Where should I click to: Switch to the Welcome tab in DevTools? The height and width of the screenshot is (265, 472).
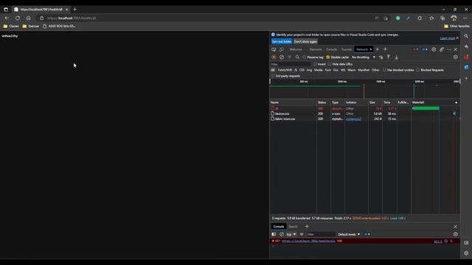tap(296, 49)
